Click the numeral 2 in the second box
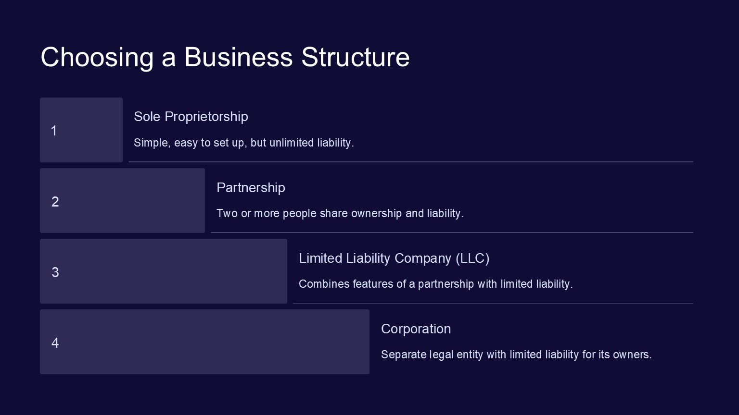 coord(55,202)
